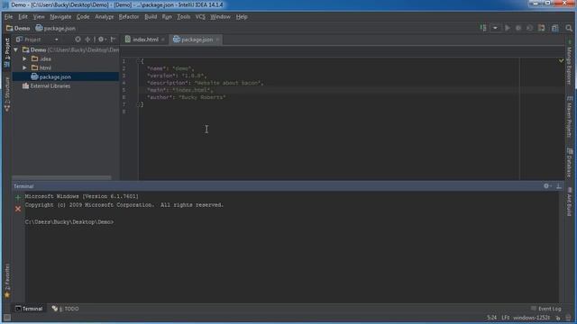
Task: Open the Project panel gear settings
Action: click(102, 40)
